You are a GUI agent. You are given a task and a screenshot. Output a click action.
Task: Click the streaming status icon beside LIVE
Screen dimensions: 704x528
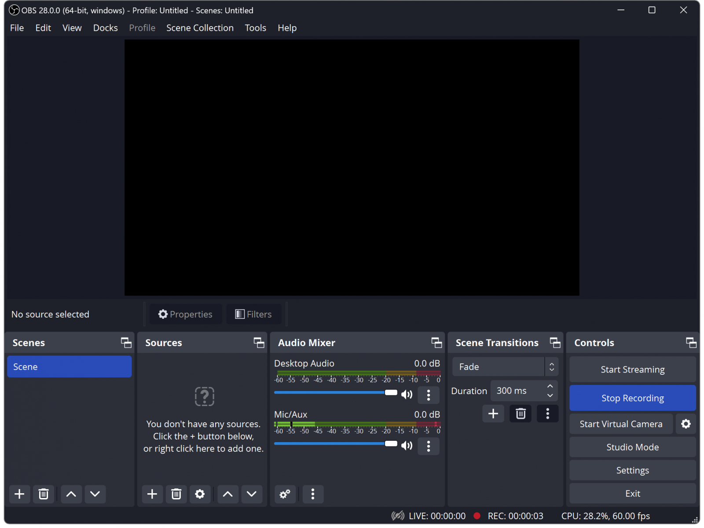point(398,516)
